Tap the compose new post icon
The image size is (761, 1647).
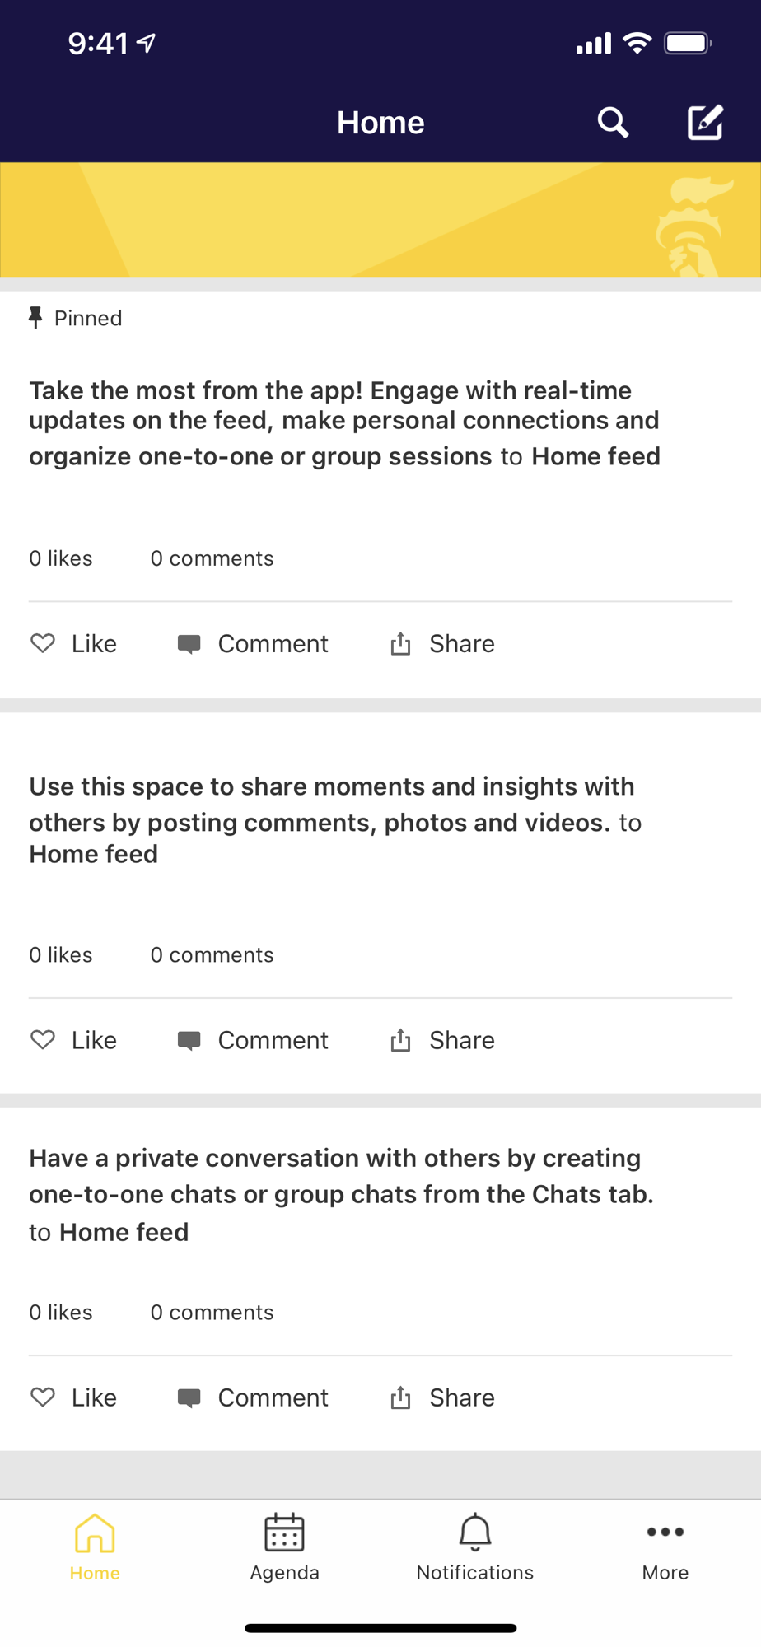pos(705,123)
